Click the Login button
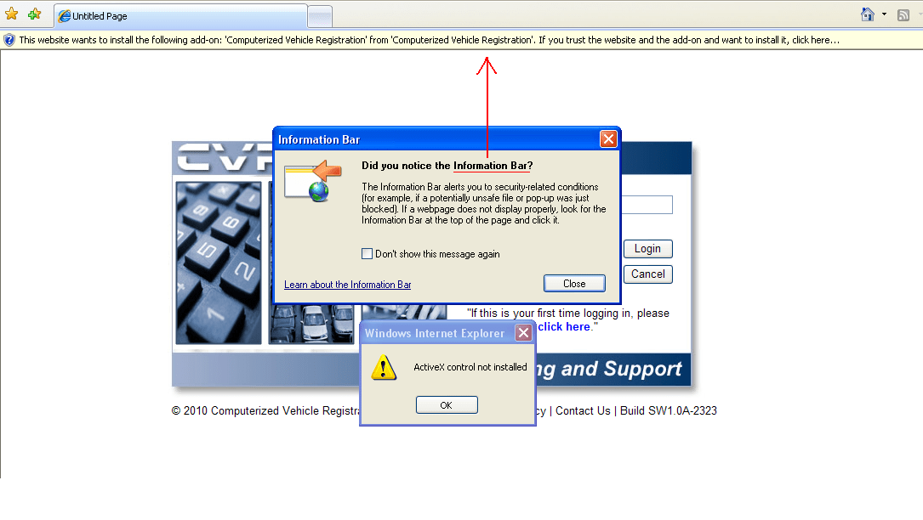 pos(647,249)
